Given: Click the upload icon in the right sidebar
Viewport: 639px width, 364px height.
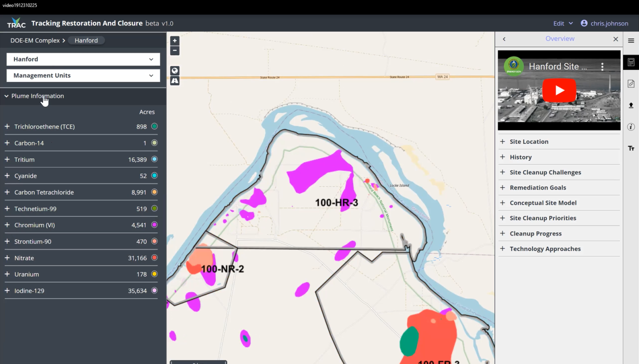Looking at the screenshot, I should [631, 105].
